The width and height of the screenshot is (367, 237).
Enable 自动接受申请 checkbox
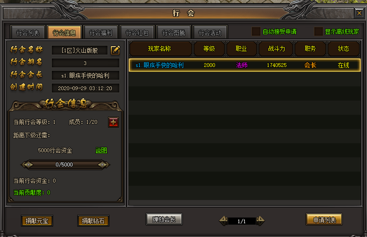[256, 32]
